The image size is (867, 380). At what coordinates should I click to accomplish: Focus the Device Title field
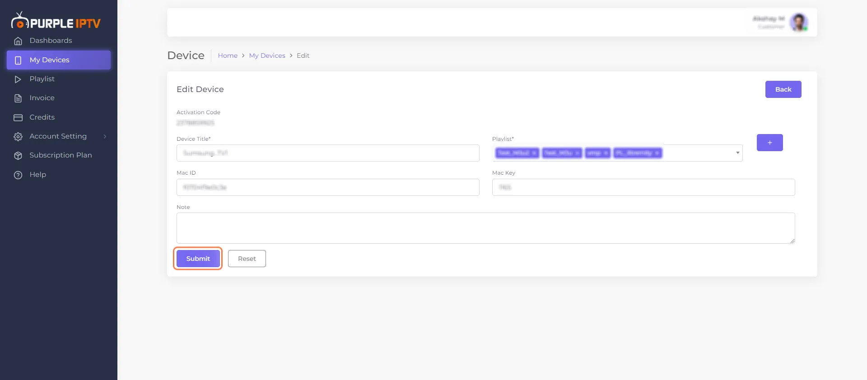[x=328, y=153]
